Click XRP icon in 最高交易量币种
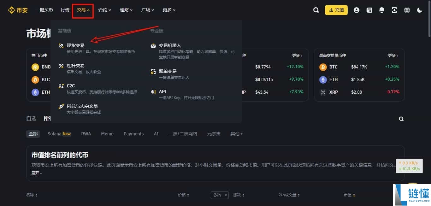The height and width of the screenshot is (206, 431). pyautogui.click(x=323, y=92)
